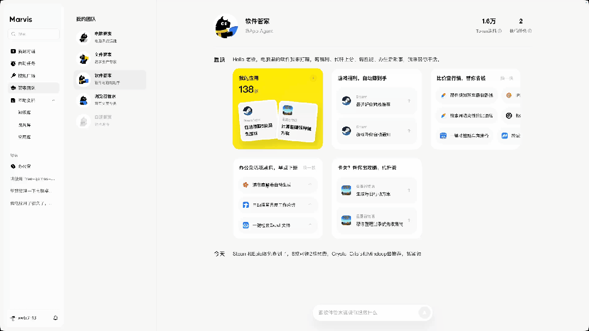Click the info icon beside Token消耗 stat
Image resolution: width=589 pixels, height=331 pixels.
pos(499,31)
